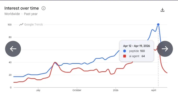The height and width of the screenshot is (97, 178).
Task: Click the ai agent term in the tooltip
Action: tap(134, 56)
